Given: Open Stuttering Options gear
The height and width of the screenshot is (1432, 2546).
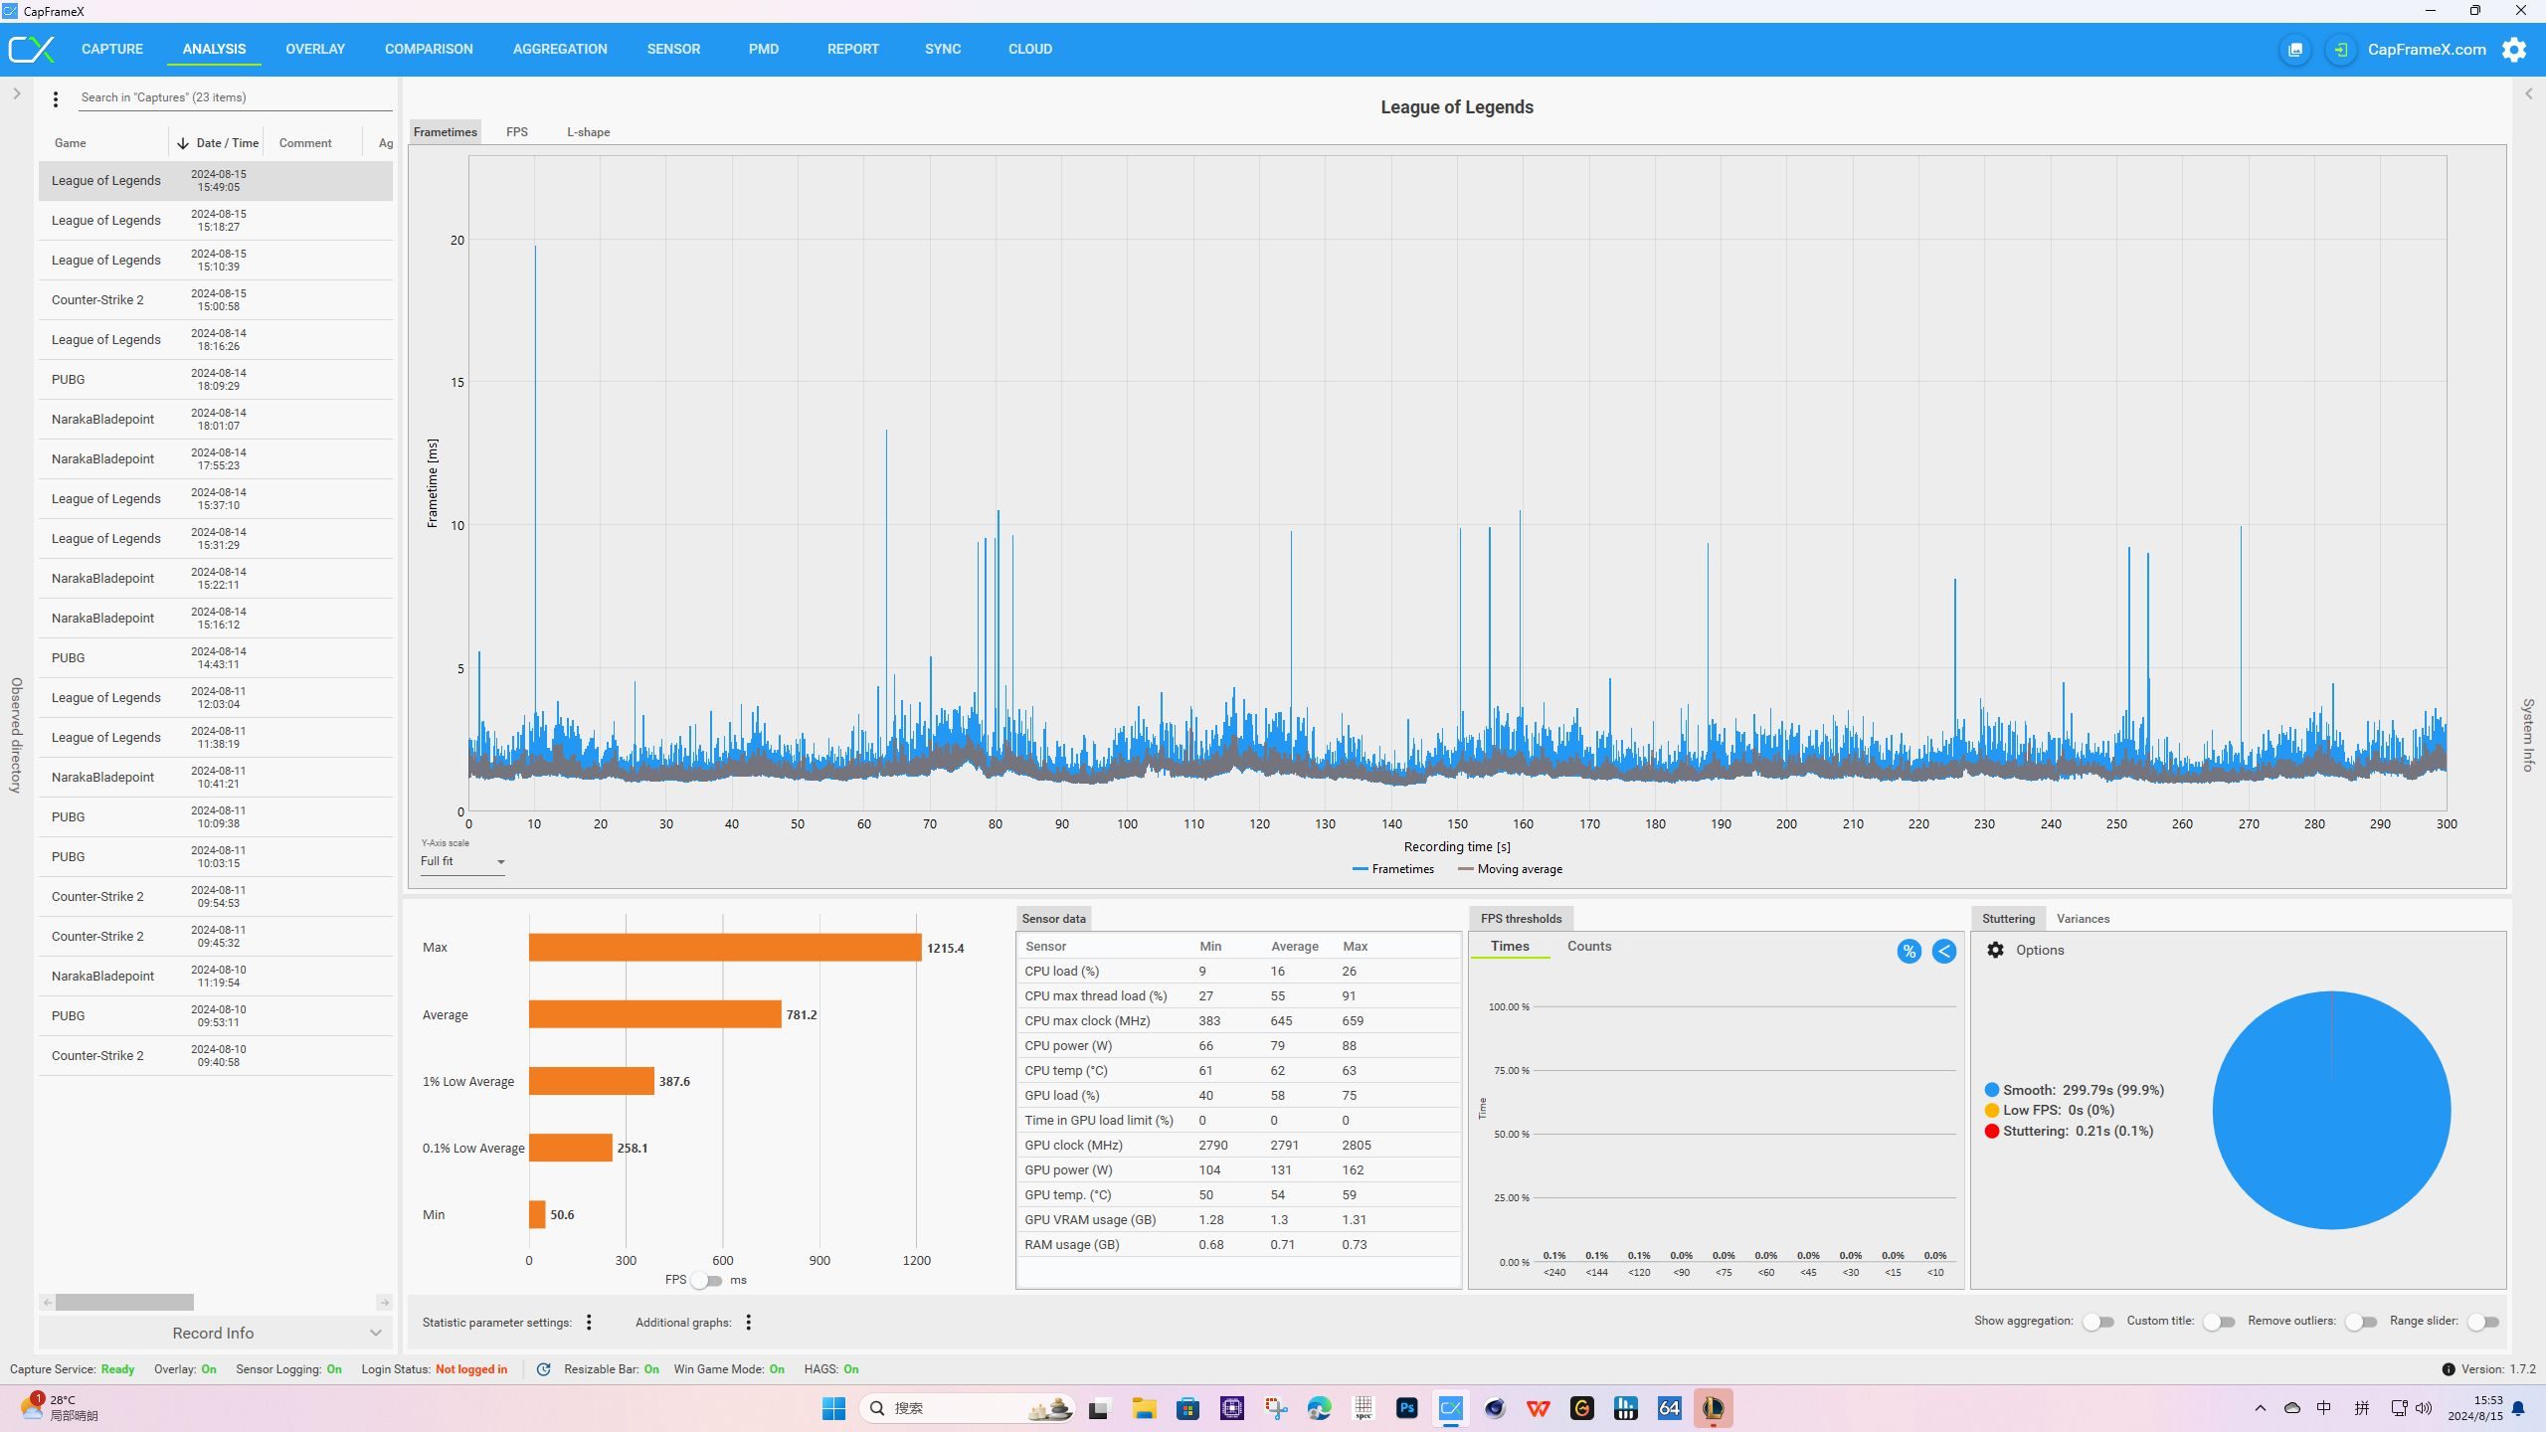Looking at the screenshot, I should 1995,950.
